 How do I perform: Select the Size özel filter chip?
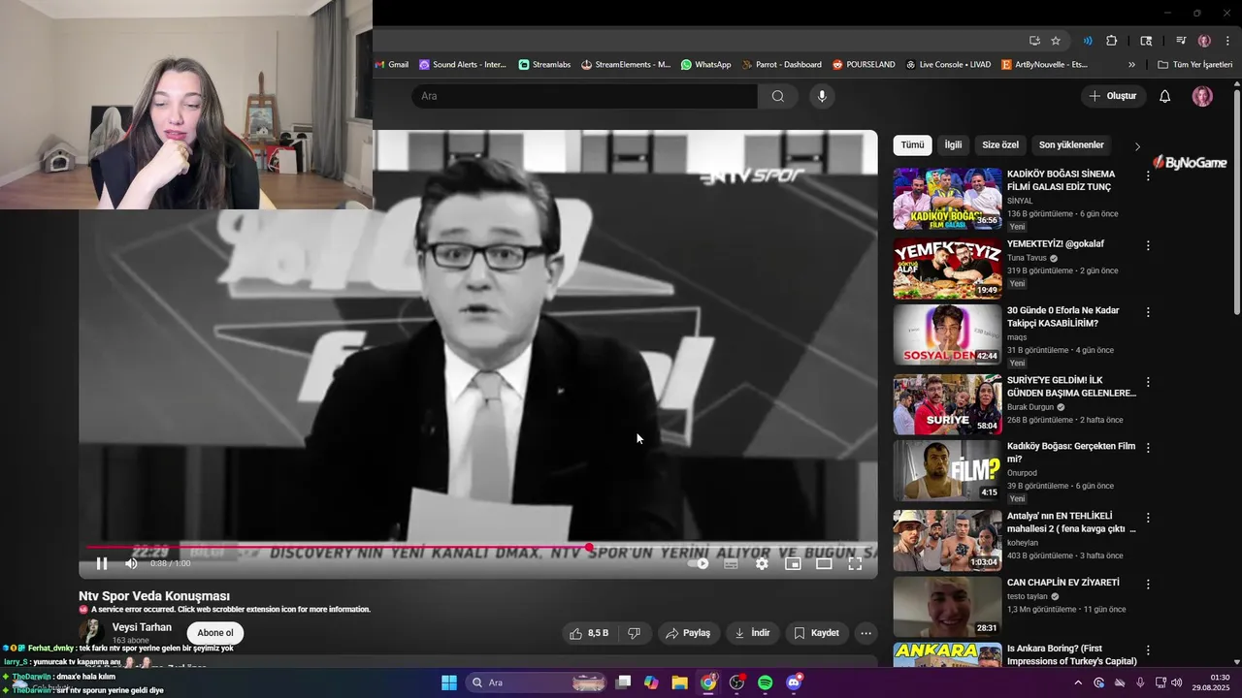pyautogui.click(x=1000, y=145)
